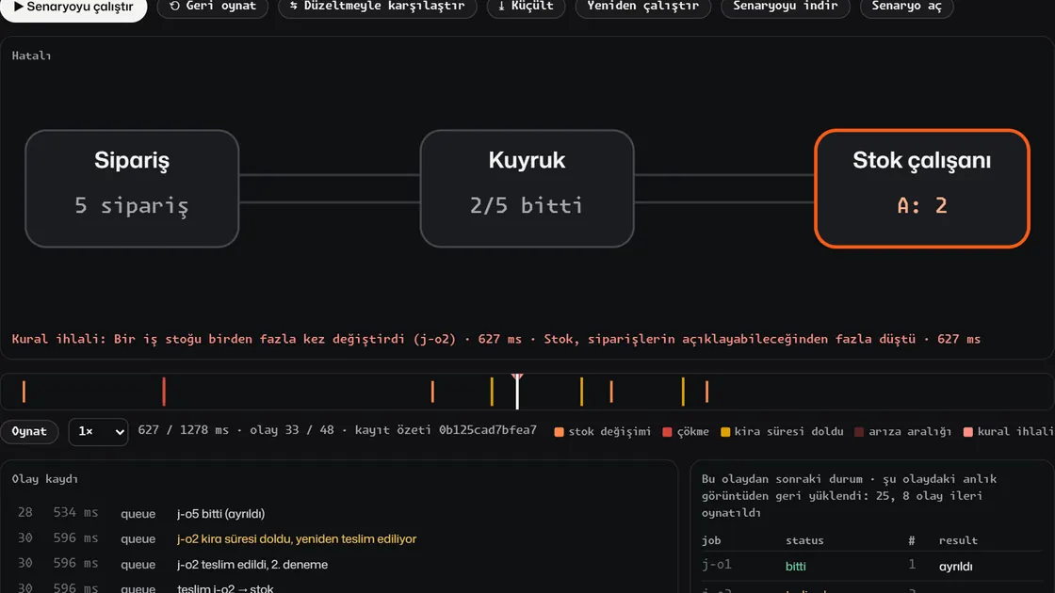Select the Kuyruk node card

click(x=527, y=188)
